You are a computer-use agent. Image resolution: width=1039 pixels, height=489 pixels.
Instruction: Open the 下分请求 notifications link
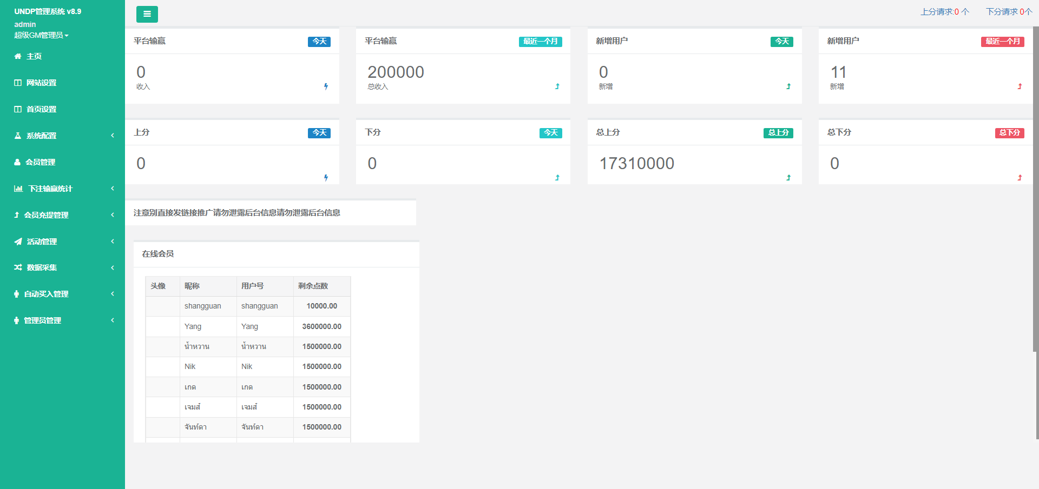click(1008, 11)
